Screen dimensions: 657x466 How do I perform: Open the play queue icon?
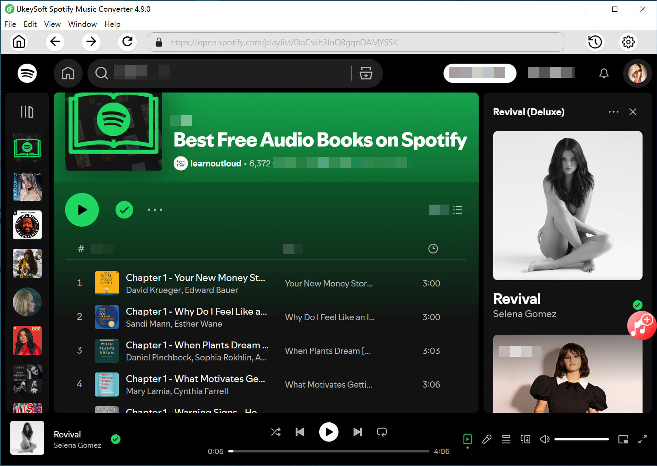pos(506,439)
